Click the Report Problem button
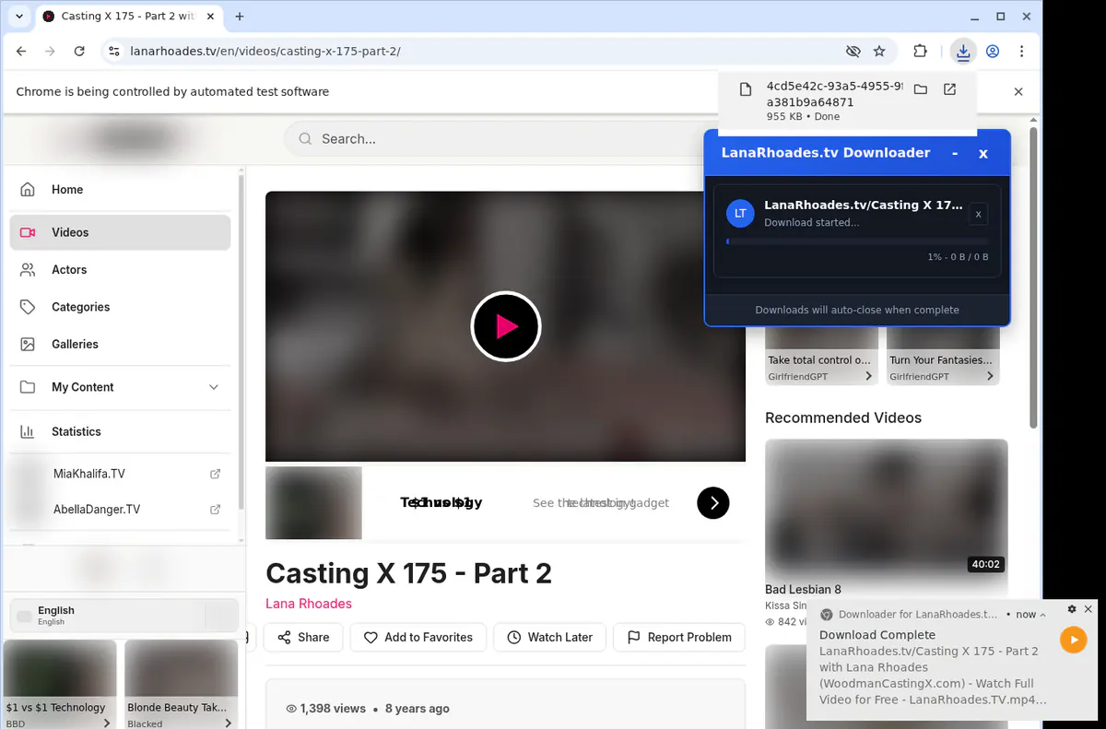Image resolution: width=1106 pixels, height=729 pixels. tap(679, 637)
